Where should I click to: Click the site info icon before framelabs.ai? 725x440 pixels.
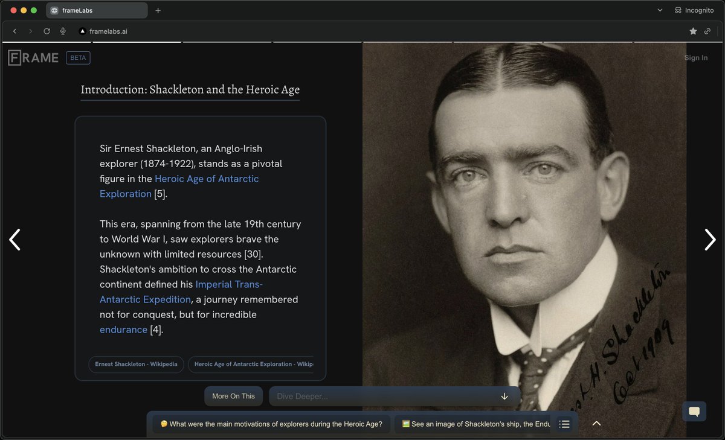pyautogui.click(x=82, y=31)
